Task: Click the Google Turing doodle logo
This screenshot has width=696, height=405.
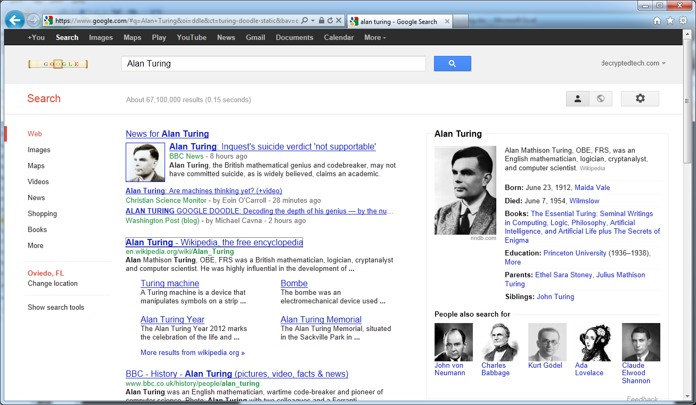Action: tap(58, 64)
